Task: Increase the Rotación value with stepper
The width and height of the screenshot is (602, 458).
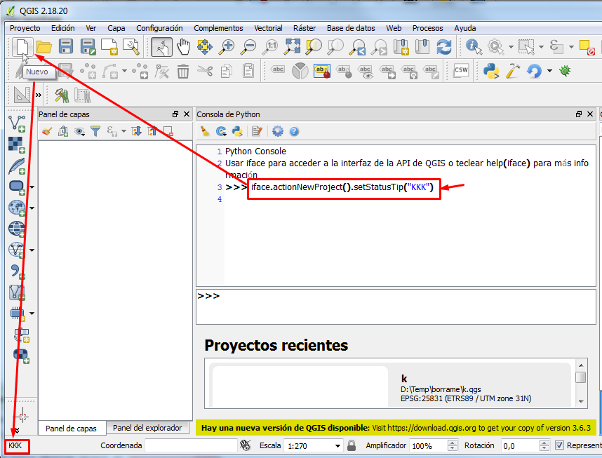Action: (x=544, y=443)
